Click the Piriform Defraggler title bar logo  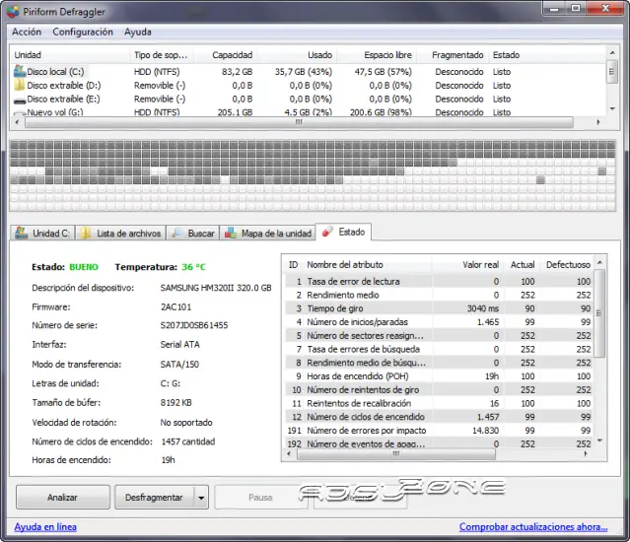13,11
